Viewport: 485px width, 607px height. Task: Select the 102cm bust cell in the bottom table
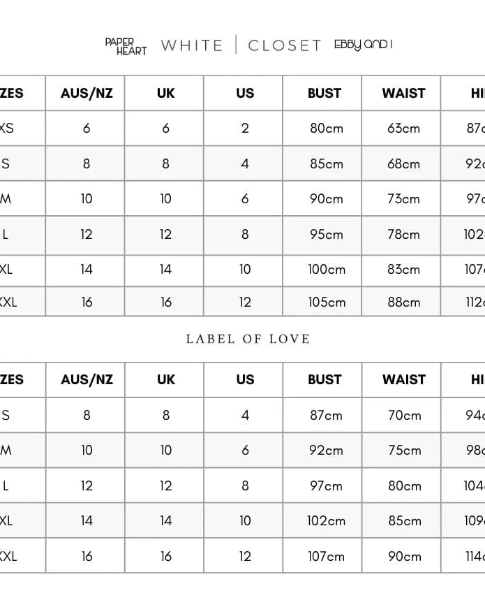[327, 521]
